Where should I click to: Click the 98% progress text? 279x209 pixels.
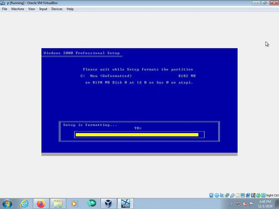(x=138, y=128)
